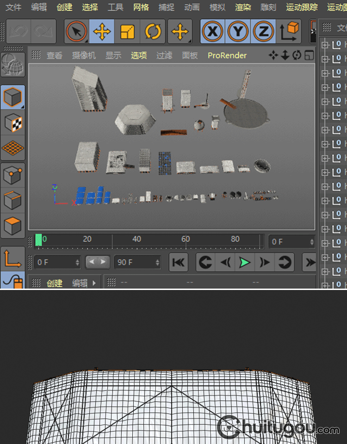This screenshot has width=347, height=444.
Task: Select the Rotate tool
Action: [x=153, y=32]
